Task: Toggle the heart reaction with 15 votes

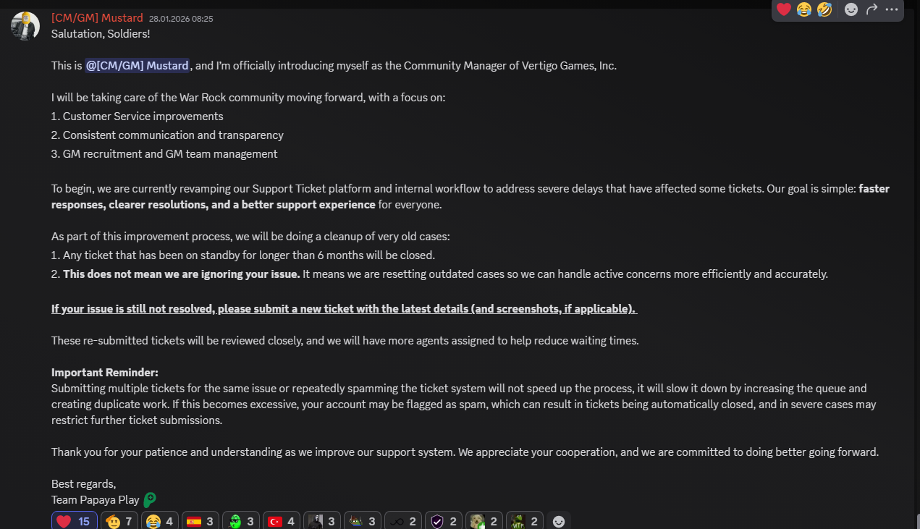Action: pos(74,521)
